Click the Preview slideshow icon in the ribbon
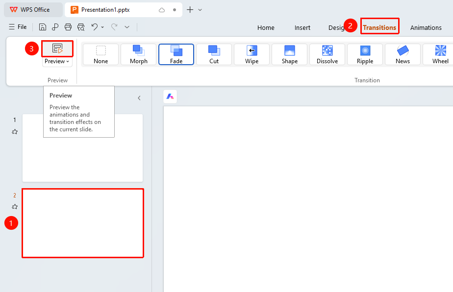The width and height of the screenshot is (453, 292). (57, 49)
